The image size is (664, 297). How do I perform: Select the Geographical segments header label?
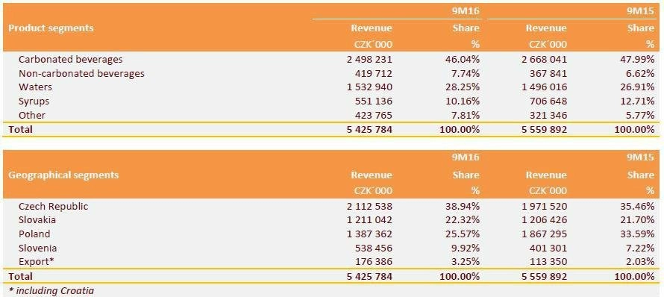(63, 175)
